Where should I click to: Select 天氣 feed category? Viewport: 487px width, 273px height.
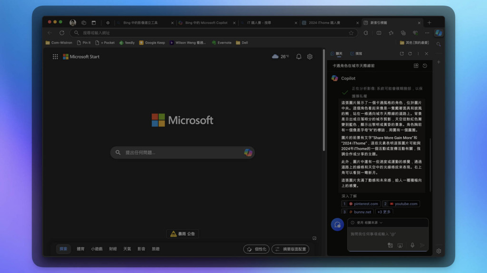(x=127, y=249)
